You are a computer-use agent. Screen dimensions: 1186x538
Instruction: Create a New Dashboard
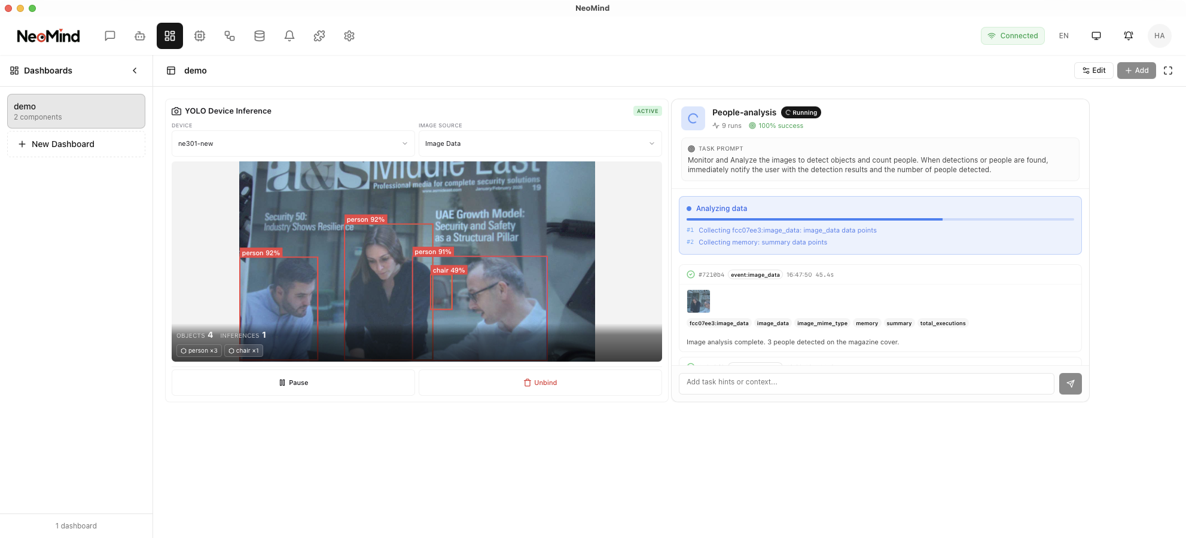point(76,144)
